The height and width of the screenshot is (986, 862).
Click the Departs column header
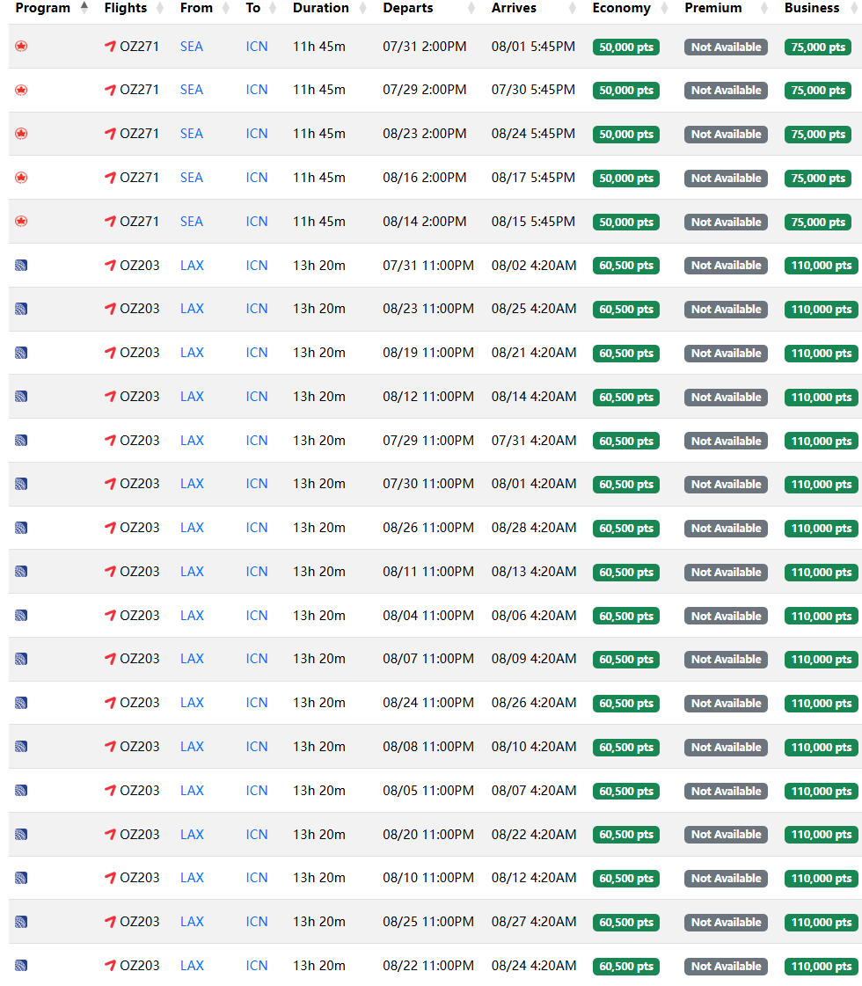(408, 8)
